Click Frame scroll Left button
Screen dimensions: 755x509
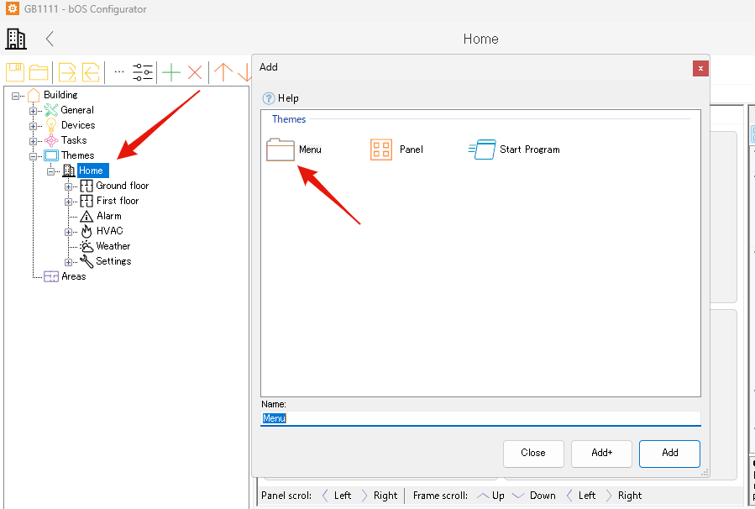(582, 496)
